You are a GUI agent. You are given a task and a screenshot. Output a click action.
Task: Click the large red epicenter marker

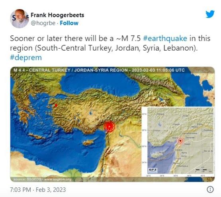pyautogui.click(x=109, y=126)
